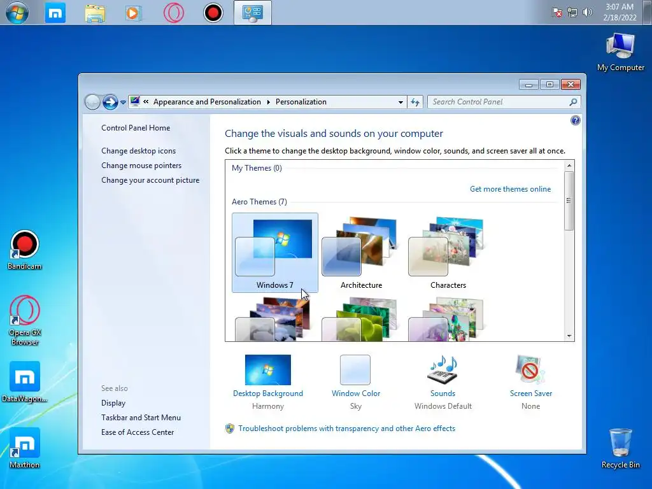Click Get more themes online

coord(510,188)
